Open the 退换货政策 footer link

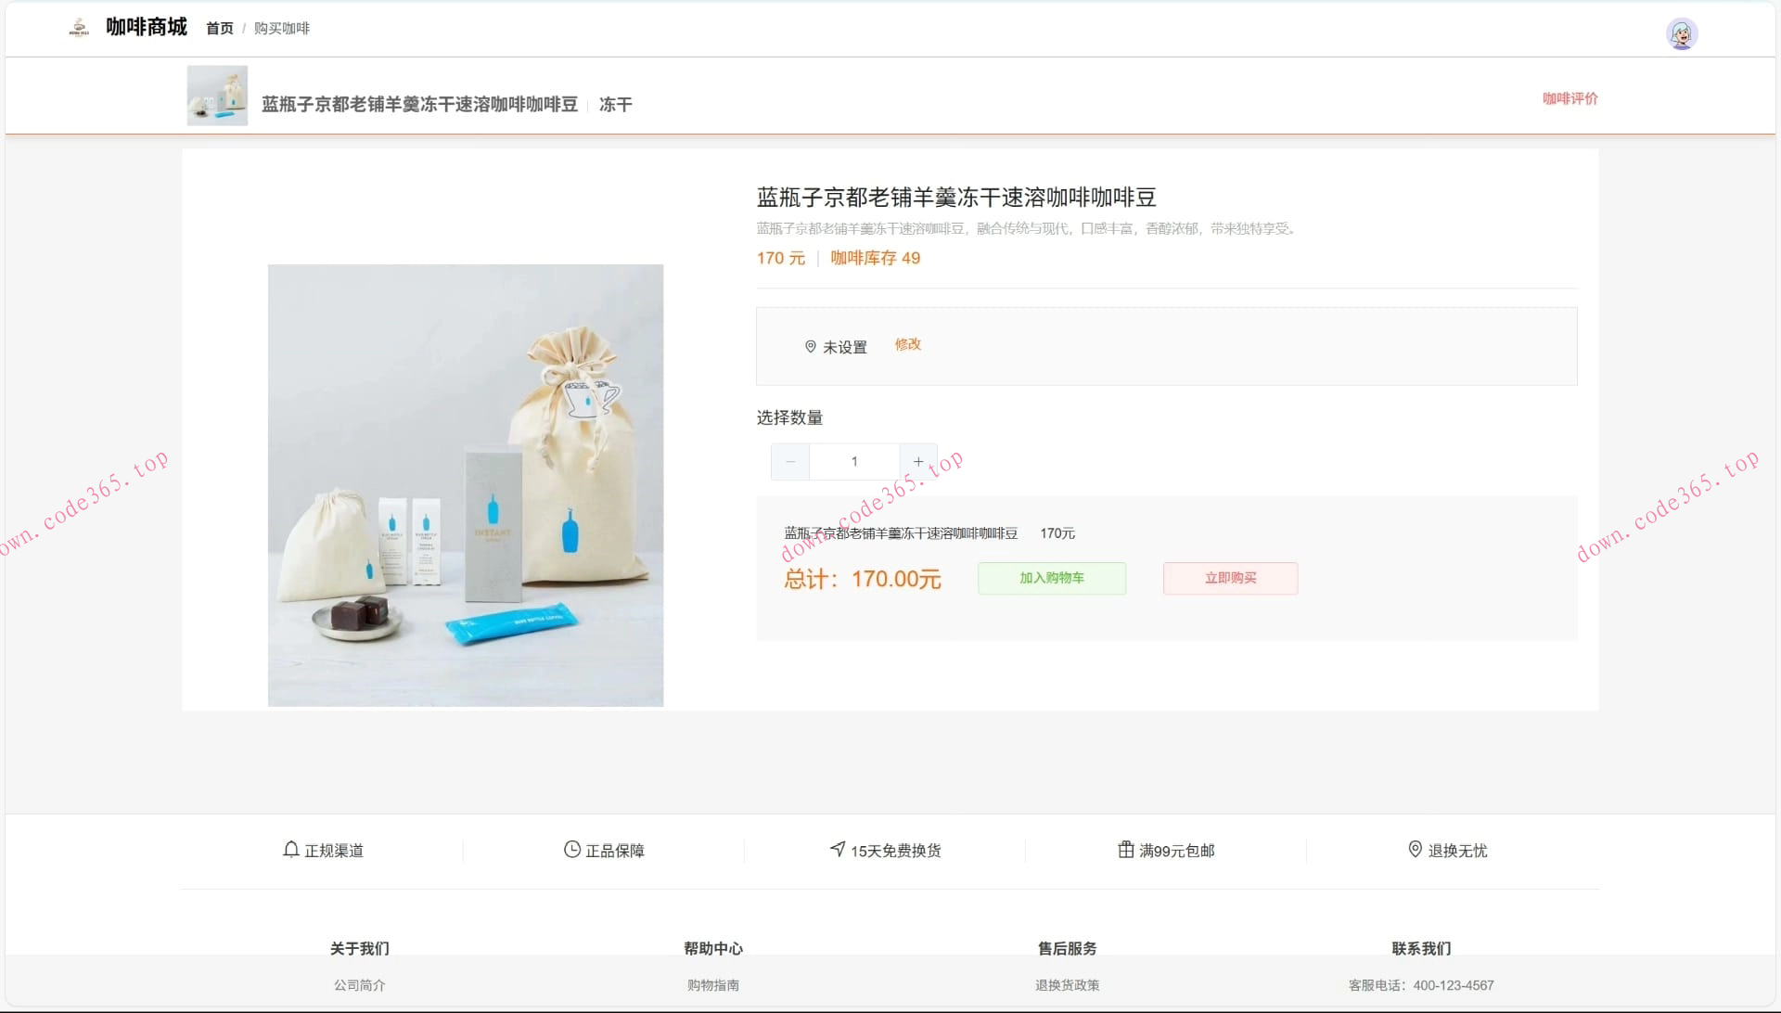coord(1066,985)
